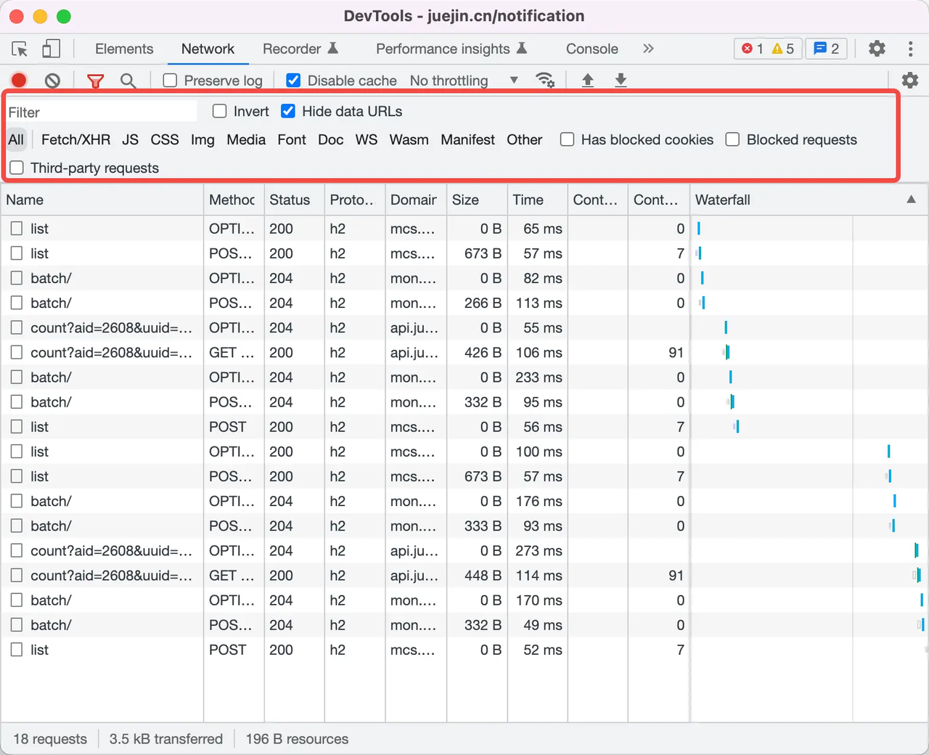Expand more DevTools tabs chevron

click(648, 49)
